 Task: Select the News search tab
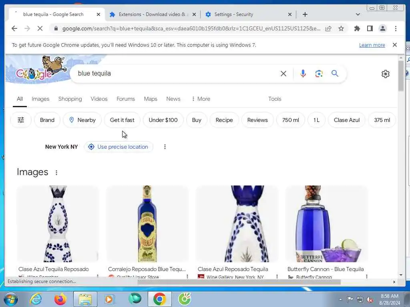[173, 99]
